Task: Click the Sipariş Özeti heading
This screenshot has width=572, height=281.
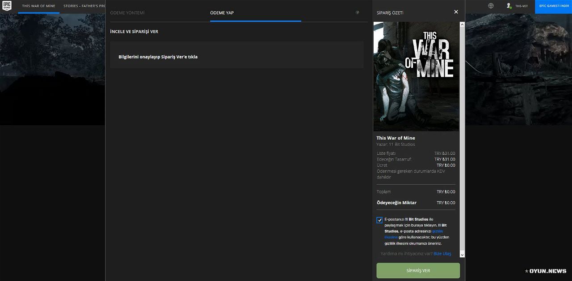Action: [x=390, y=13]
